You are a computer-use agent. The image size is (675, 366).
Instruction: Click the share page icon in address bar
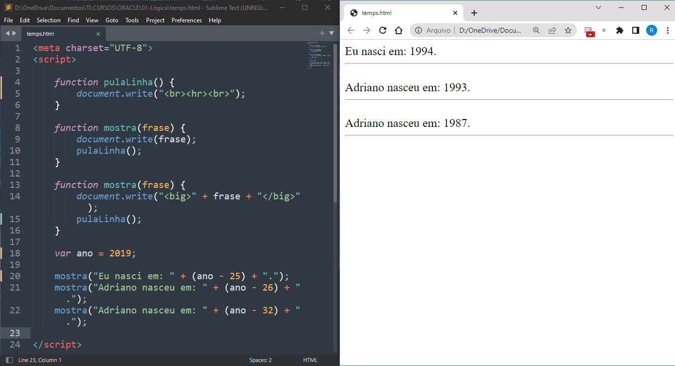[552, 30]
